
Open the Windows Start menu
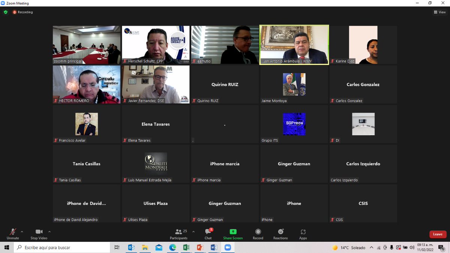point(7,247)
